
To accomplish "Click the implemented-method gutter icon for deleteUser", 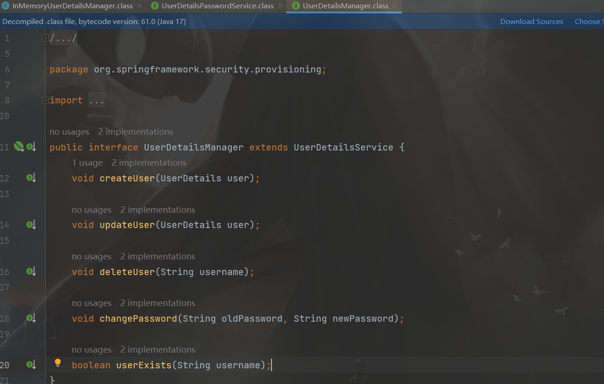I will 31,271.
